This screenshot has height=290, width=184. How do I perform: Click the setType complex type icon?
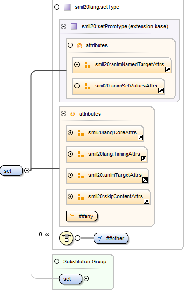coord(67,7)
